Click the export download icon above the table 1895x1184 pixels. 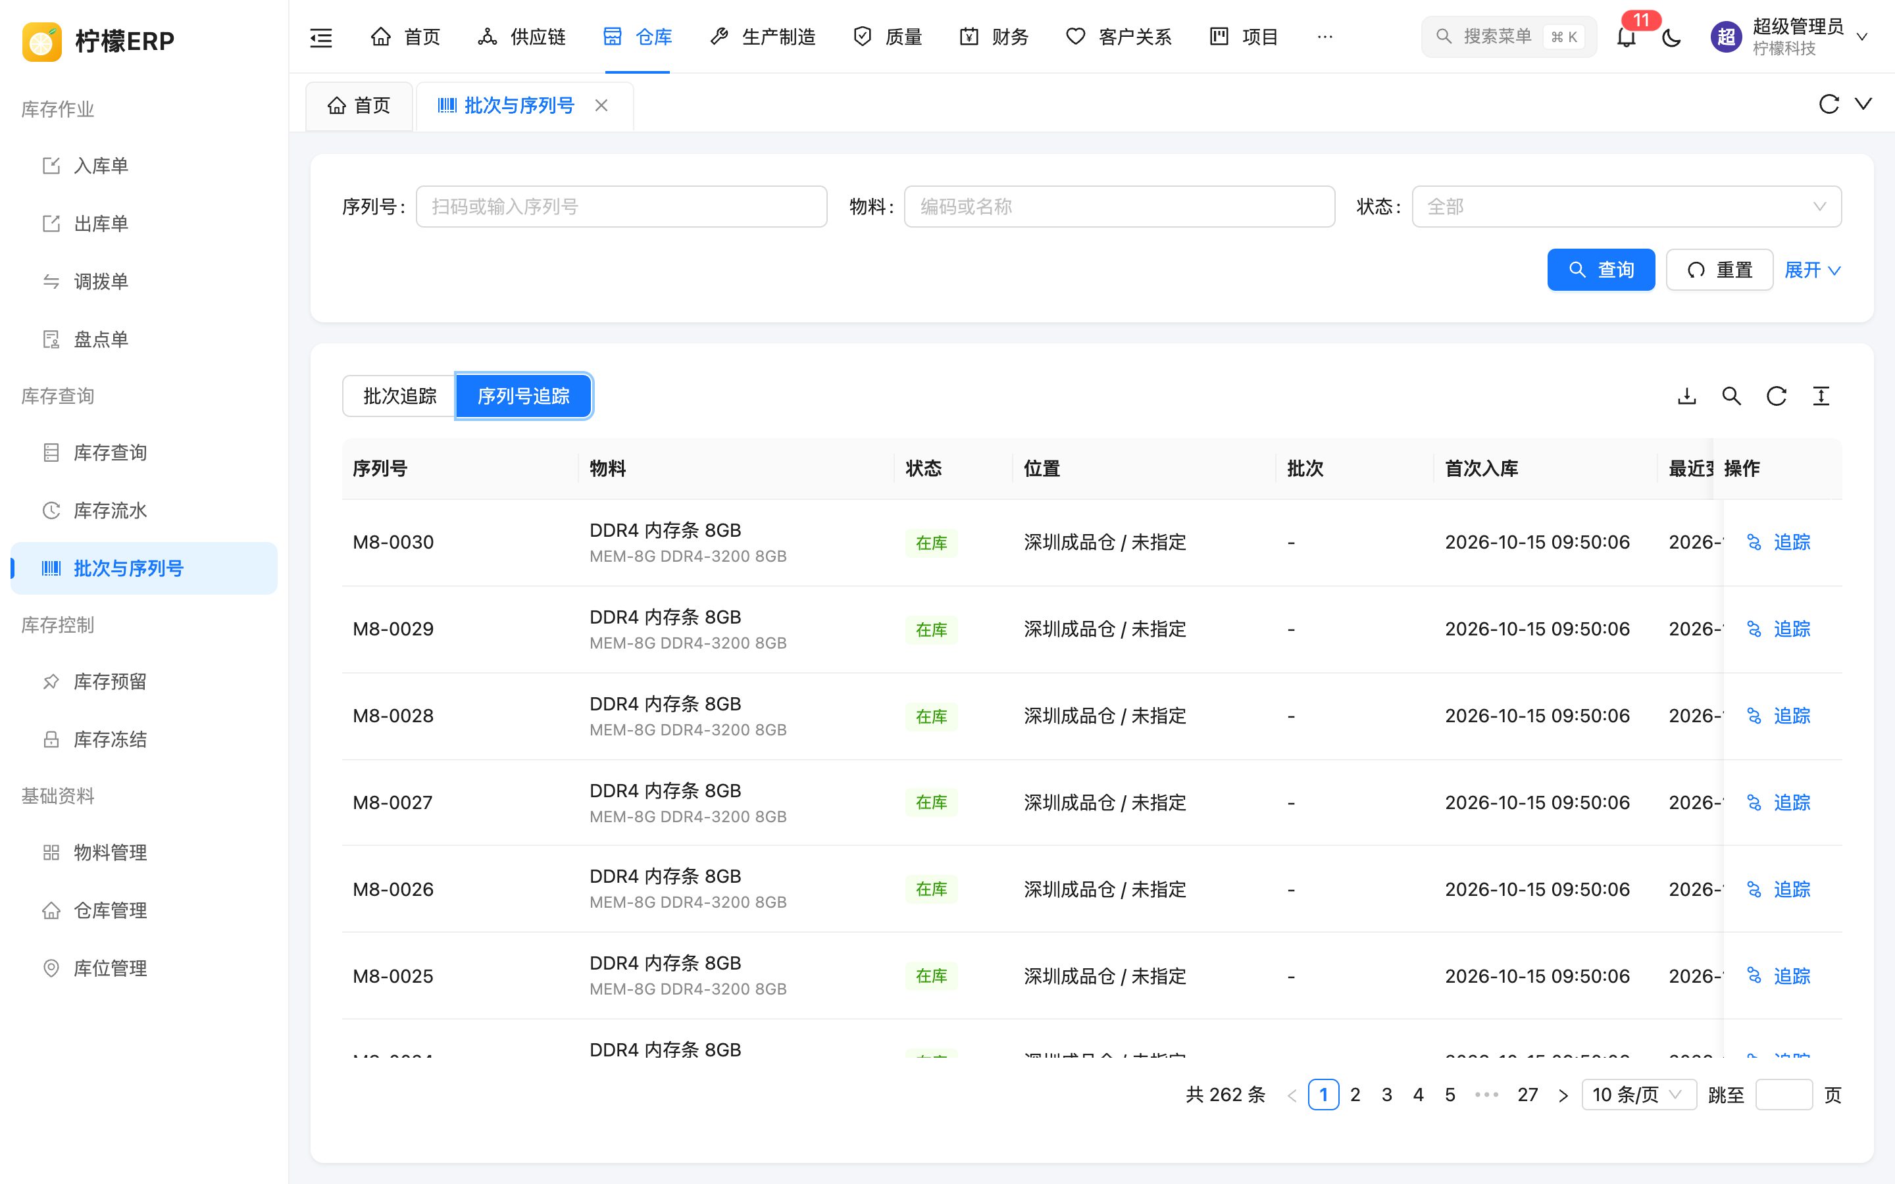click(1686, 396)
